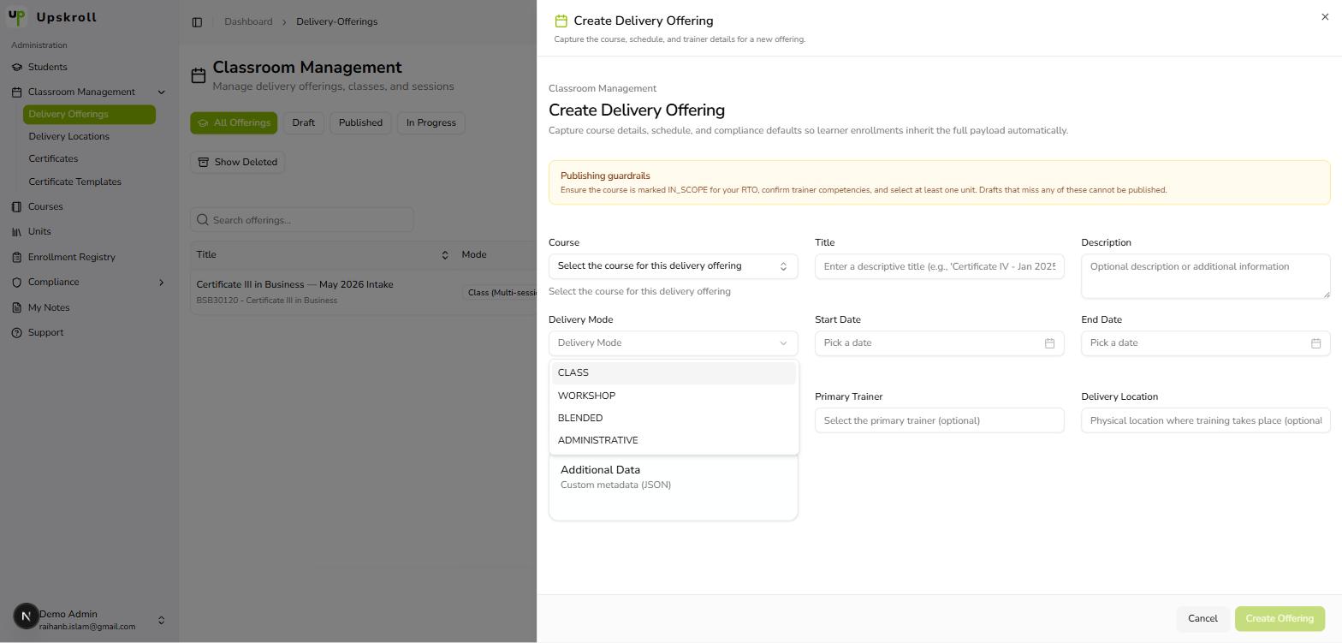The image size is (1342, 643).
Task: Choose ADMINISTRATIVE delivery mode option
Action: 673,440
